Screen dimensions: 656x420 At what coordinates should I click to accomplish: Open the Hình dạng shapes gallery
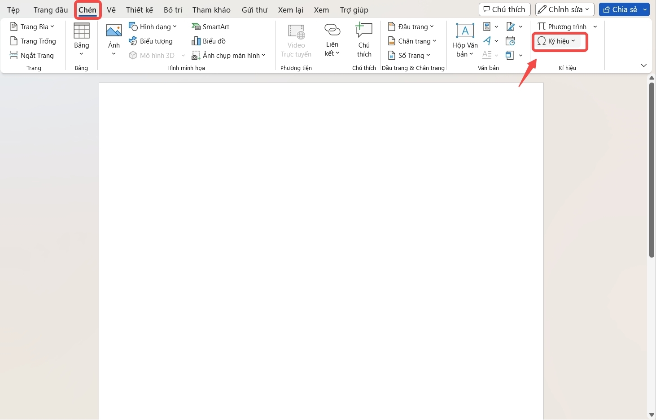point(153,27)
